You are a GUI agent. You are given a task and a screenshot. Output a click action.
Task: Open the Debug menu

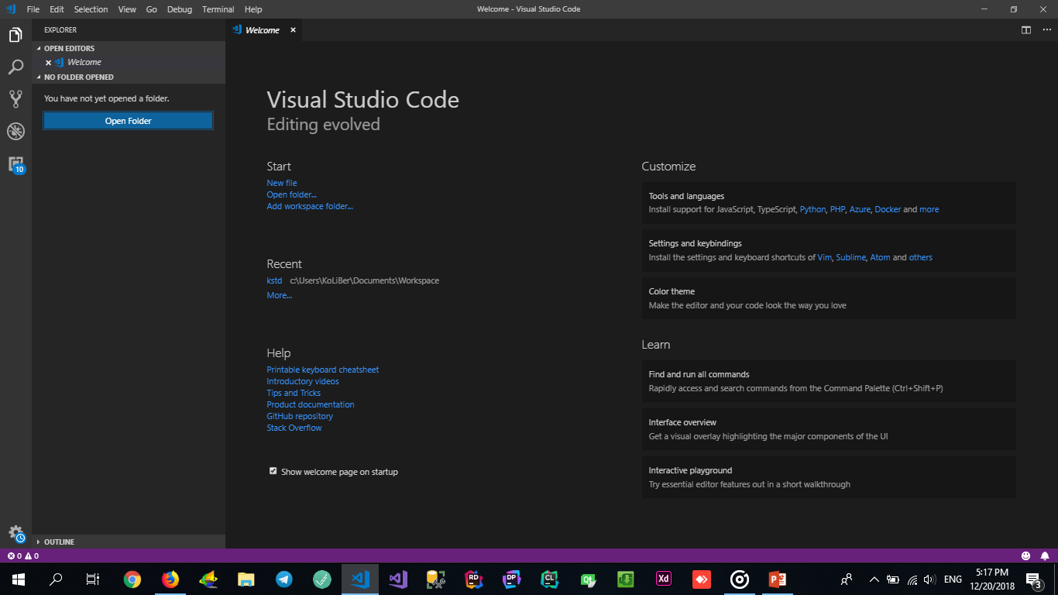pos(180,9)
